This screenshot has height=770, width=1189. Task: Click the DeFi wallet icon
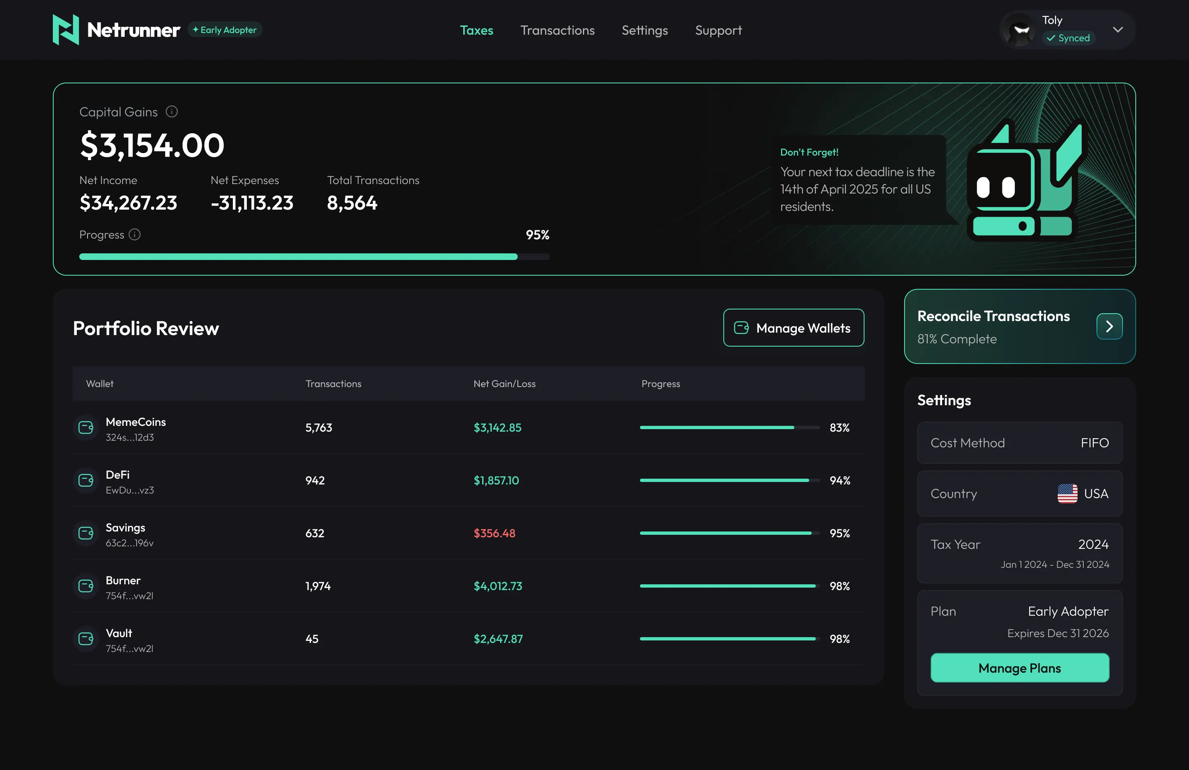click(x=86, y=480)
